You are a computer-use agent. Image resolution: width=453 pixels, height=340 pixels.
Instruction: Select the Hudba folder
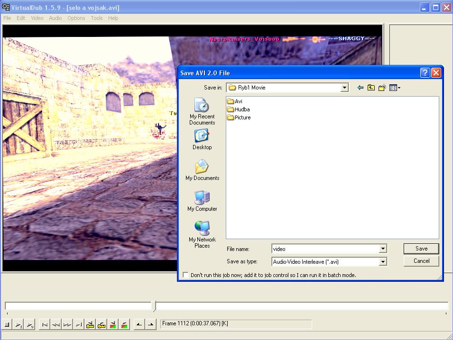coord(239,109)
